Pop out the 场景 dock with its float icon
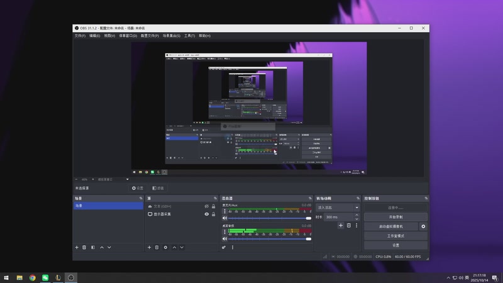Screen dimensions: 503x283 (x=141, y=198)
